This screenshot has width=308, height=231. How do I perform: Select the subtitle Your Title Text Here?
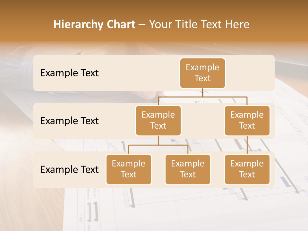click(x=198, y=24)
